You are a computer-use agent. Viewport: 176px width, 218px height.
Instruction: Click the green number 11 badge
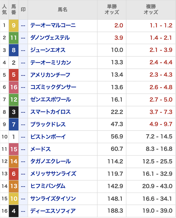click(14, 38)
